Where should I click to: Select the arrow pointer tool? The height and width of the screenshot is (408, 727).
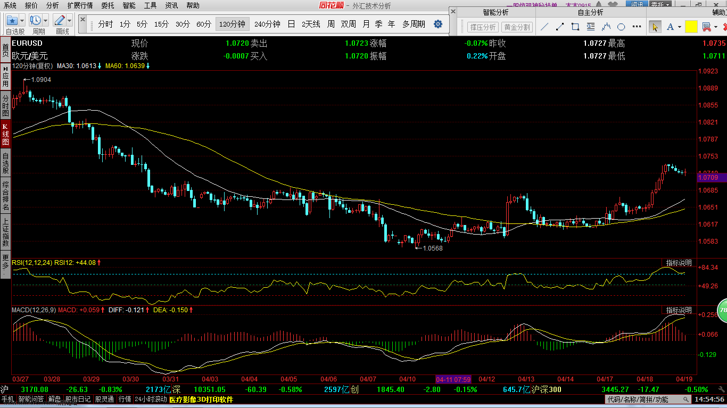point(655,27)
